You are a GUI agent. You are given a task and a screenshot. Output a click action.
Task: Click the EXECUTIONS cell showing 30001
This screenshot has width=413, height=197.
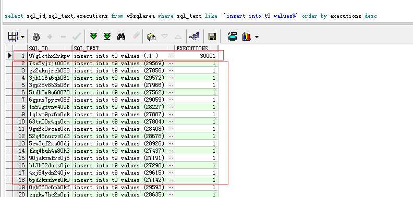(197, 56)
